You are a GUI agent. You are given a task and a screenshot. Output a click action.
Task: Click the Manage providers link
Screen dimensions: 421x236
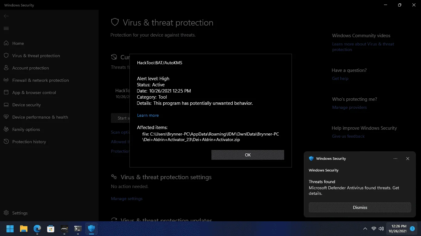[x=349, y=107]
